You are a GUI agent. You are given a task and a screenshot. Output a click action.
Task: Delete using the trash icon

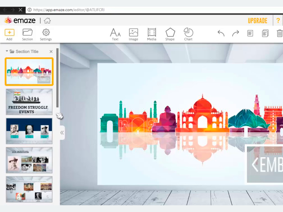click(x=279, y=33)
